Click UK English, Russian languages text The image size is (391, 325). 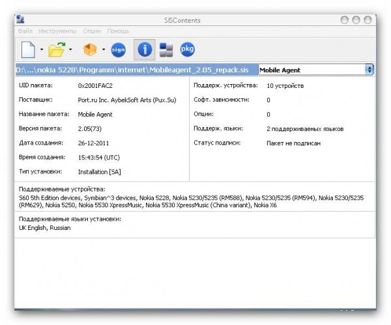[44, 228]
